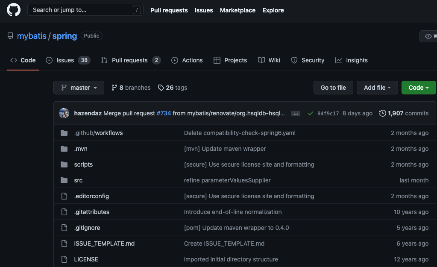Screen dimensions: 437x267
Task: Click the Insights graph icon
Action: tap(339, 60)
